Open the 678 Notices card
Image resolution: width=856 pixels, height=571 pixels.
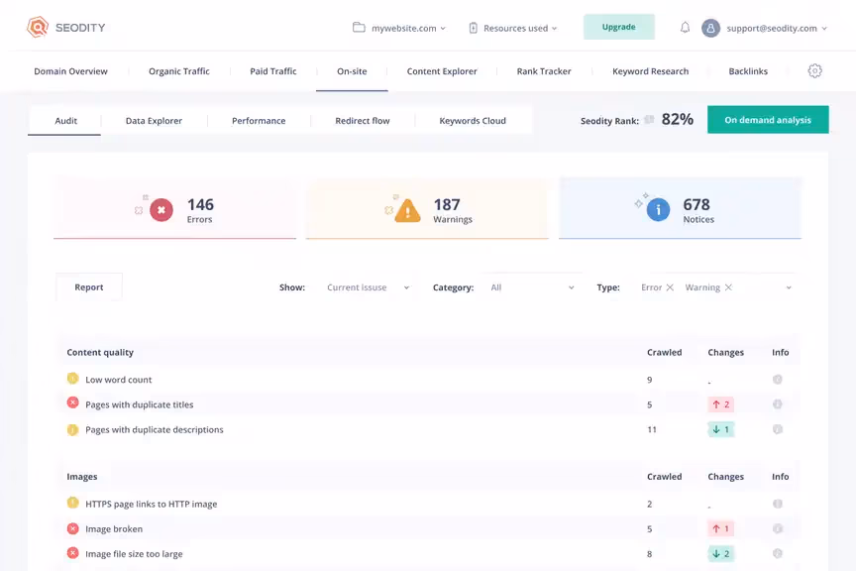[x=680, y=208]
